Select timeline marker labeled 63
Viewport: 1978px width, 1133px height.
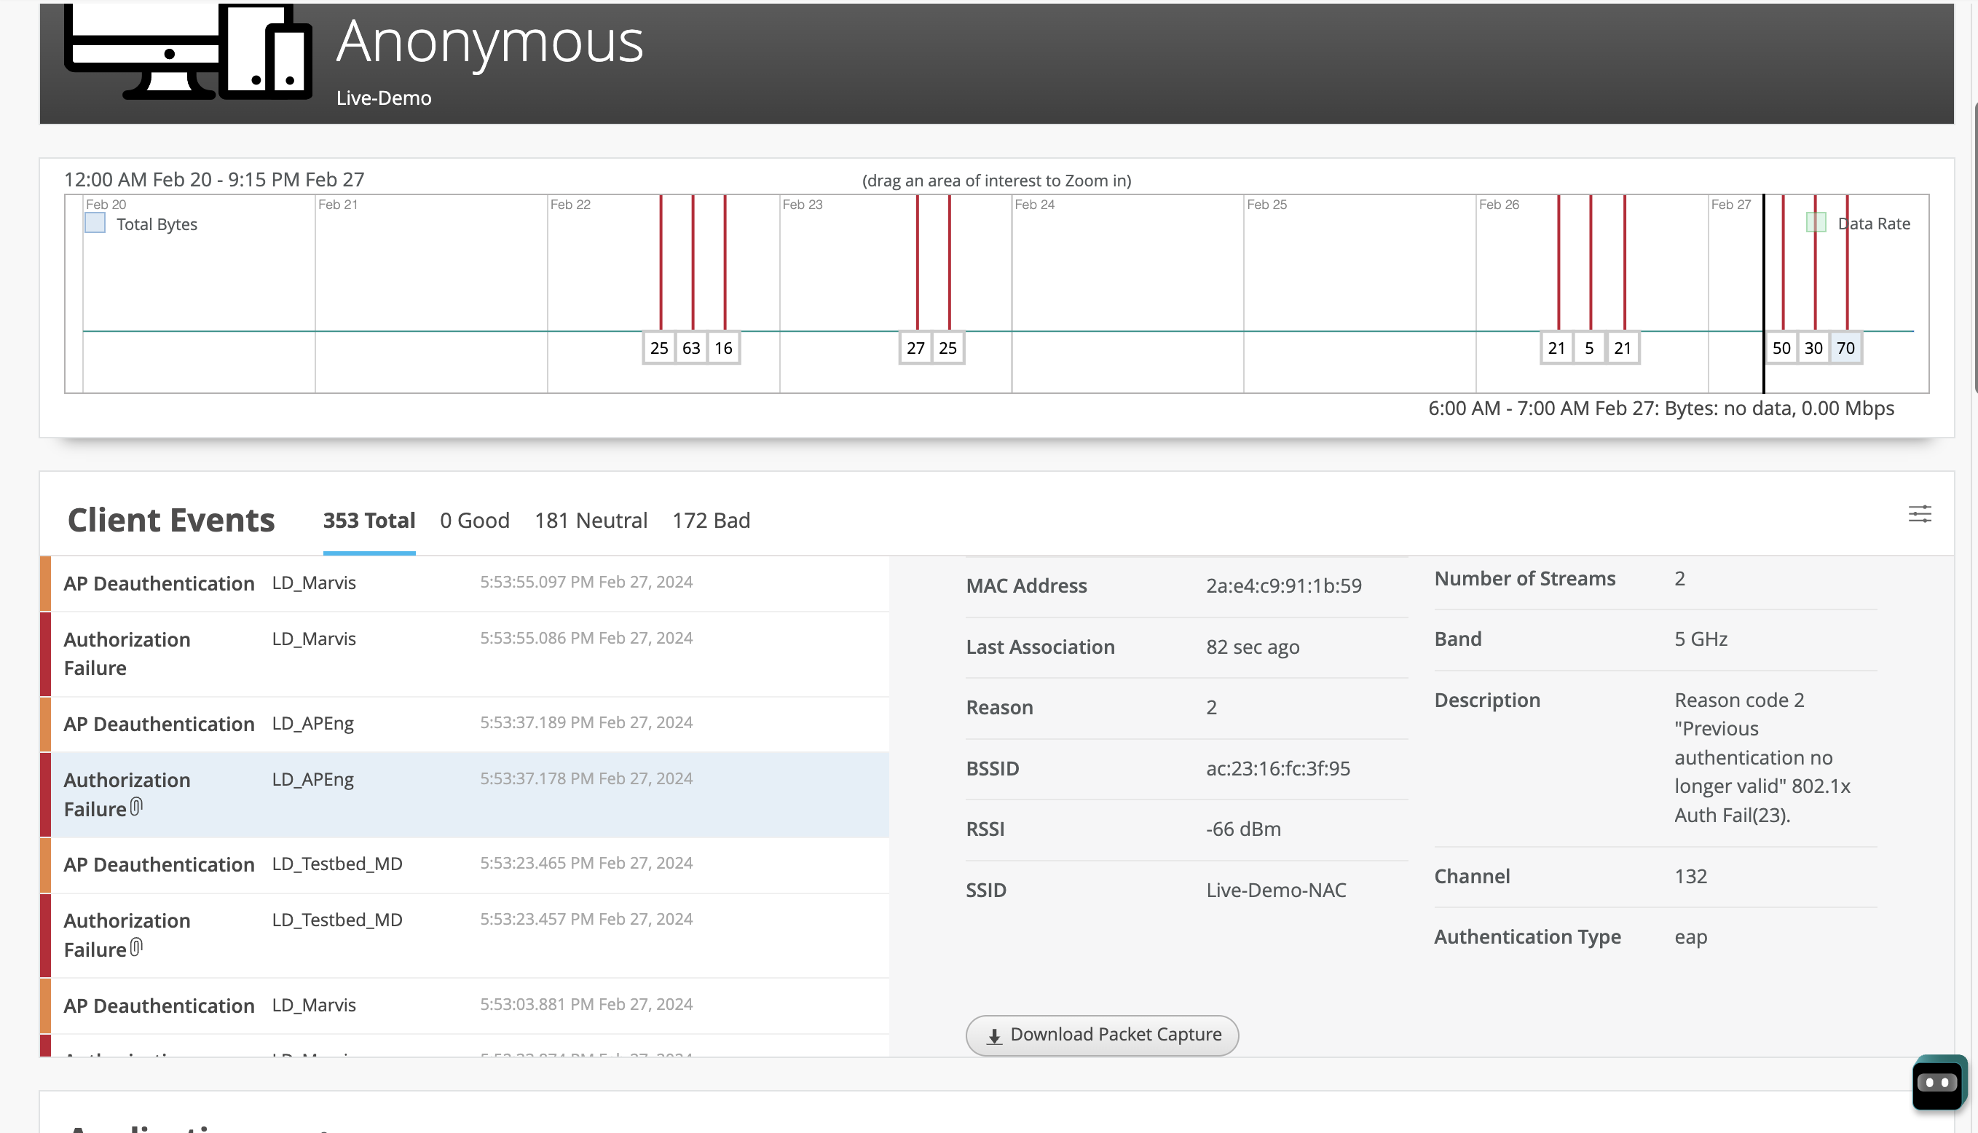tap(691, 348)
